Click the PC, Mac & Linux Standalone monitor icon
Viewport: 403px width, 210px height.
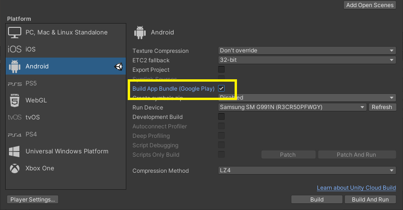pyautogui.click(x=14, y=33)
